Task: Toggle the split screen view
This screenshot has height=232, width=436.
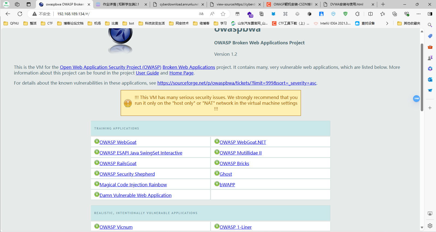Action: click(370, 14)
